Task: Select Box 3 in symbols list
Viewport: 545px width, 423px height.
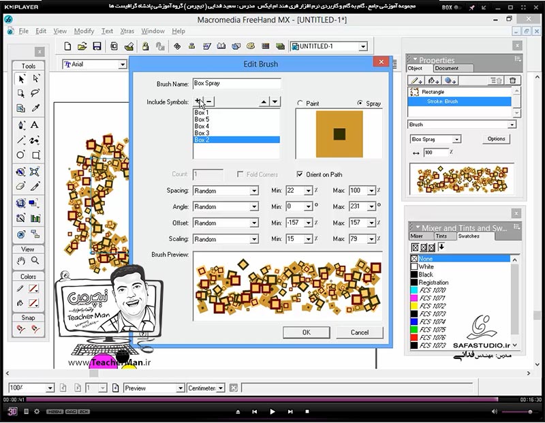Action: pos(236,133)
